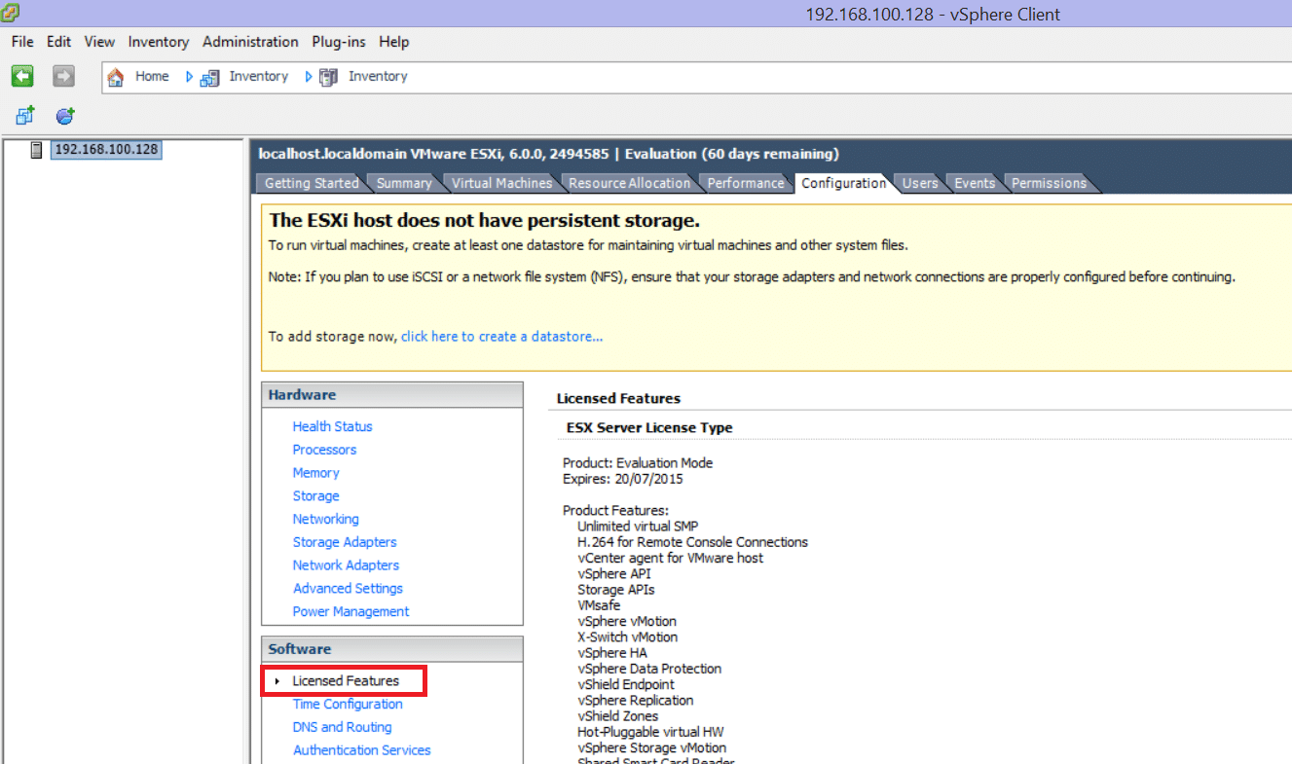Switch to the Users tab
This screenshot has height=764, width=1292.
pos(920,183)
